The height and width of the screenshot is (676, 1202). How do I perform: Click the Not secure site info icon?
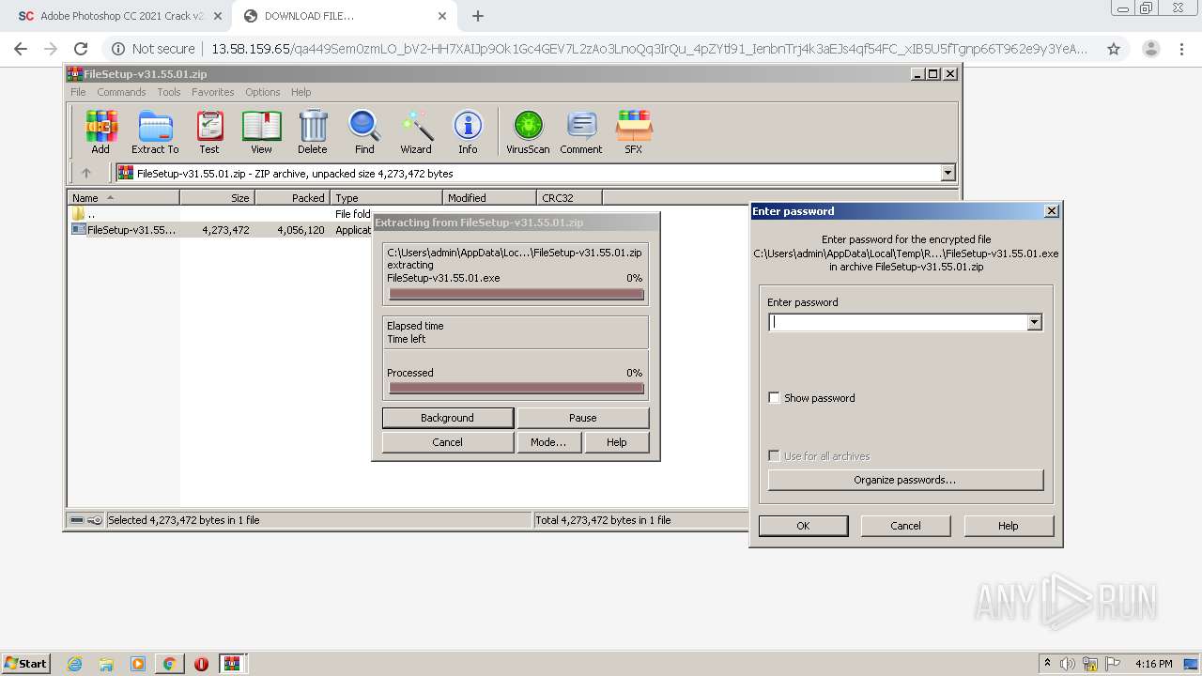pos(118,49)
